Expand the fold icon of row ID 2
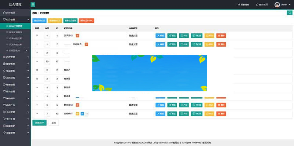This screenshot has width=294, height=146. point(37,70)
